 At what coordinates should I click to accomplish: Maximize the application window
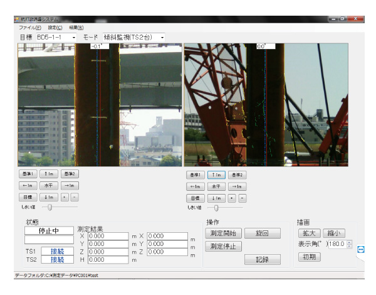click(343, 19)
